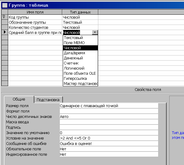Choose Поле MEMO in the type list
This screenshot has height=165, width=184.
coord(80,43)
